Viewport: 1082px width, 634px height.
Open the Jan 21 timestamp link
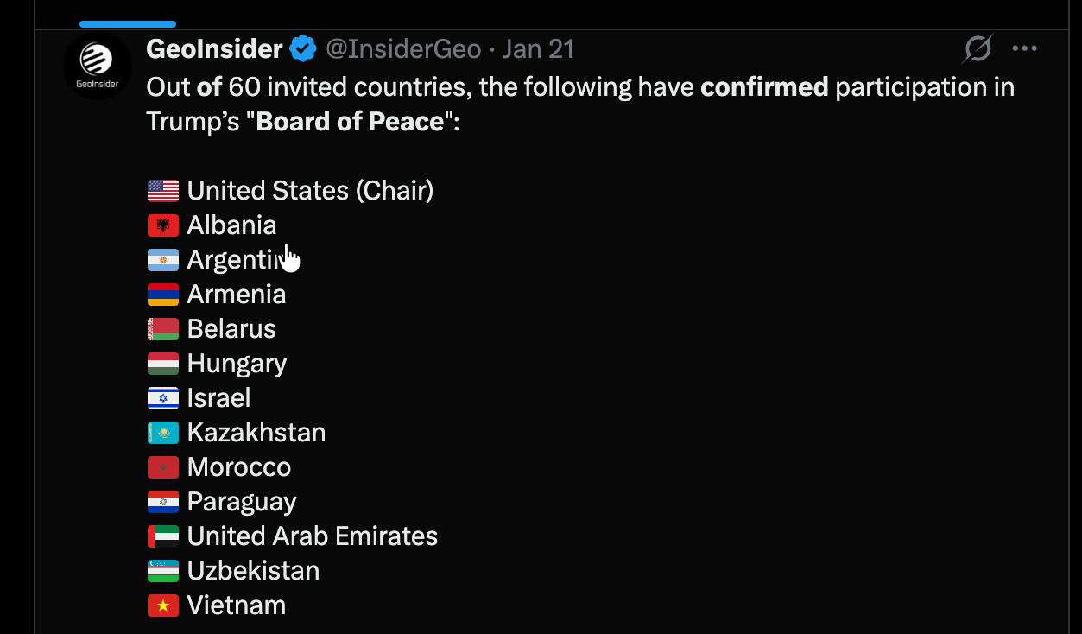538,49
